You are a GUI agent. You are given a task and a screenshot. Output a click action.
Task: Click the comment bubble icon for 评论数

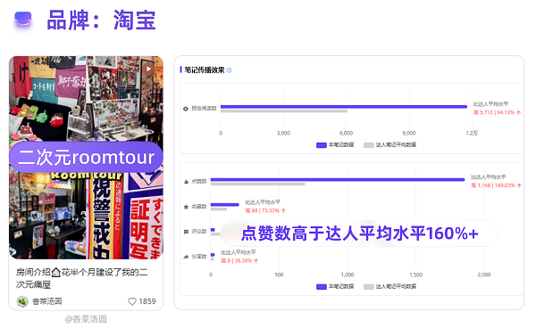tap(187, 232)
